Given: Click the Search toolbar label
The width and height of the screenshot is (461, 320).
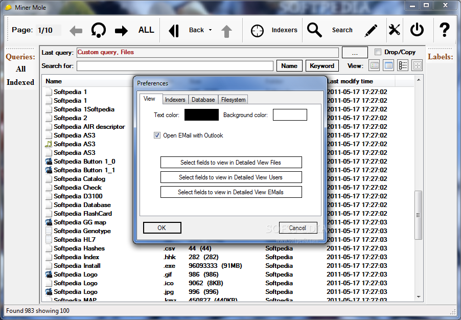Looking at the screenshot, I should [x=342, y=30].
